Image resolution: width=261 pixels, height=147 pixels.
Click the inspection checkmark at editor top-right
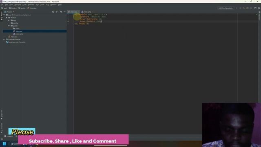[x=257, y=15]
